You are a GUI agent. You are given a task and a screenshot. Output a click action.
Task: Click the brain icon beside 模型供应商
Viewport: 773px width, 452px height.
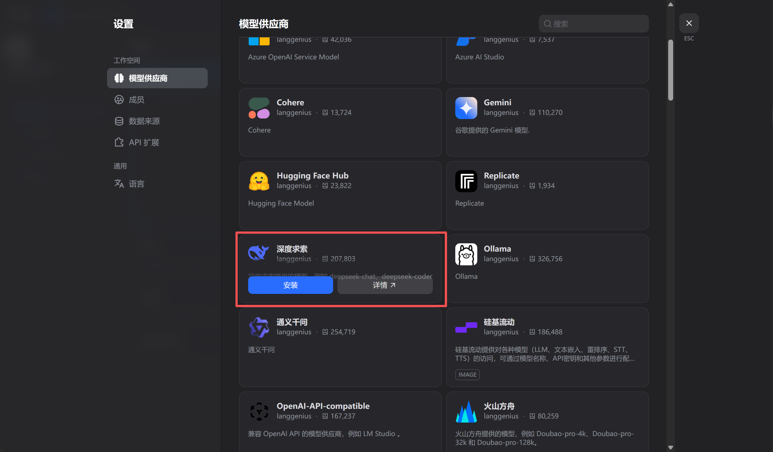pos(119,78)
